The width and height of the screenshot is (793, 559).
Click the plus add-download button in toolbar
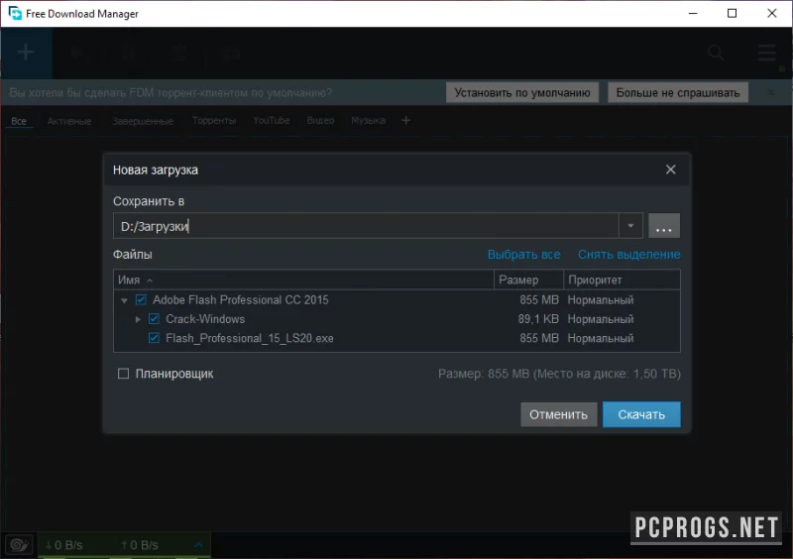[x=26, y=53]
